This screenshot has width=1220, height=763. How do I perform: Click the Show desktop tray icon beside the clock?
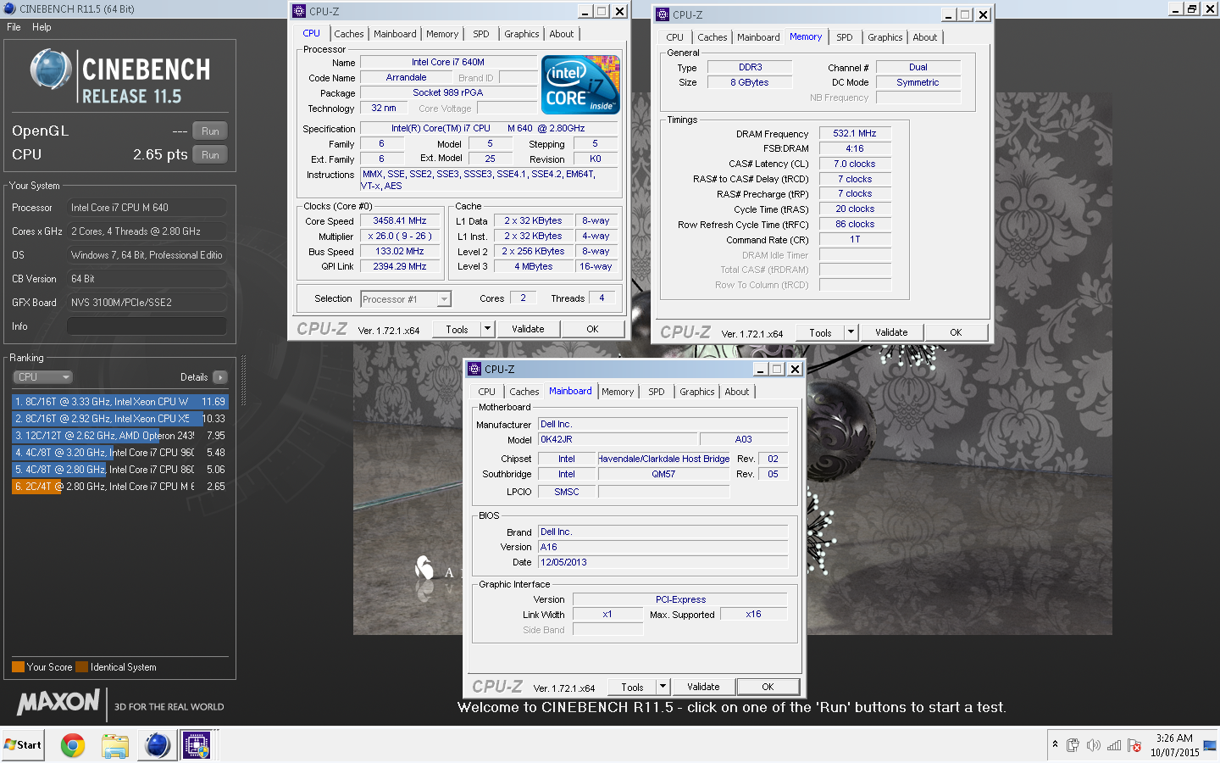pos(1210,745)
